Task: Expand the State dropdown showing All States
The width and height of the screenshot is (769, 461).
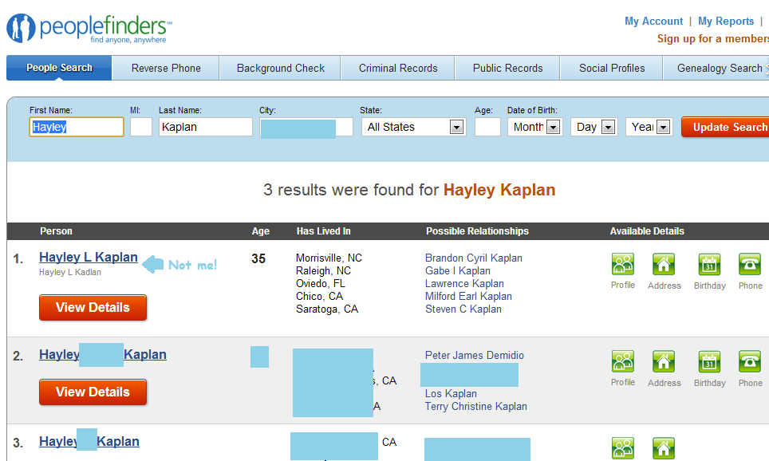Action: [x=412, y=127]
